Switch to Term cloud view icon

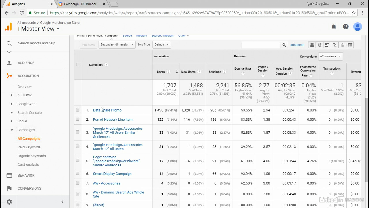(x=342, y=45)
